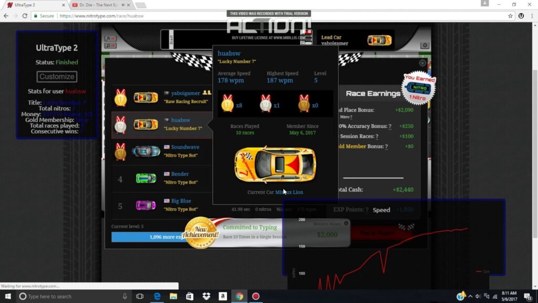Open the Misaux Lion current car link
The image size is (538, 303).
pyautogui.click(x=289, y=192)
